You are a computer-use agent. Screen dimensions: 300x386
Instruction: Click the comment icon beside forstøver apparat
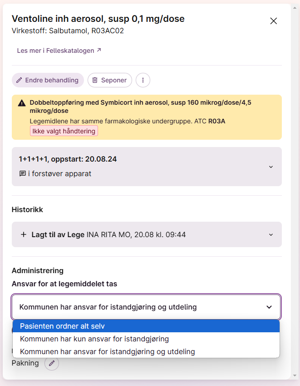[22, 173]
